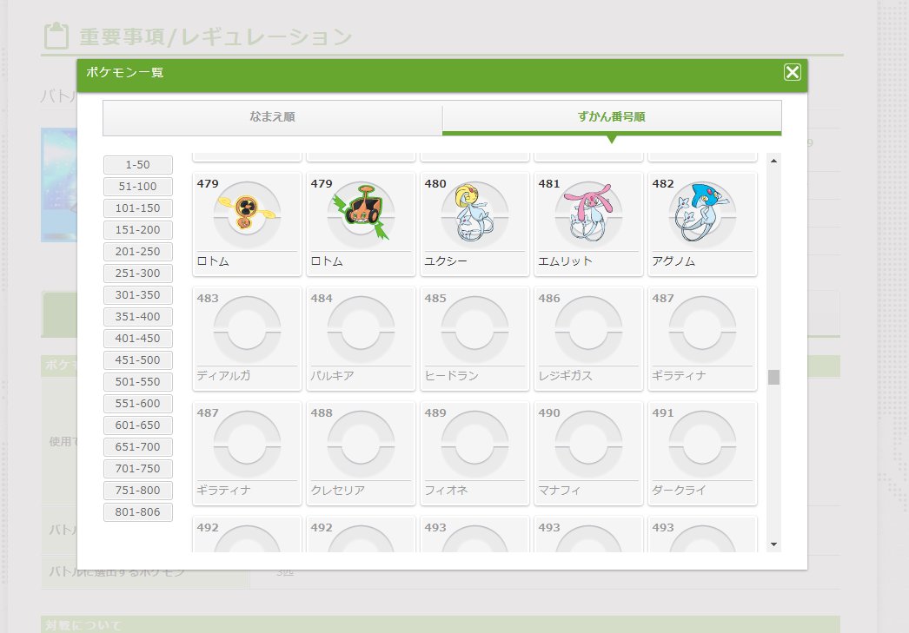Jump to Pokédex range 301-350
This screenshot has height=633, width=909.
[138, 295]
